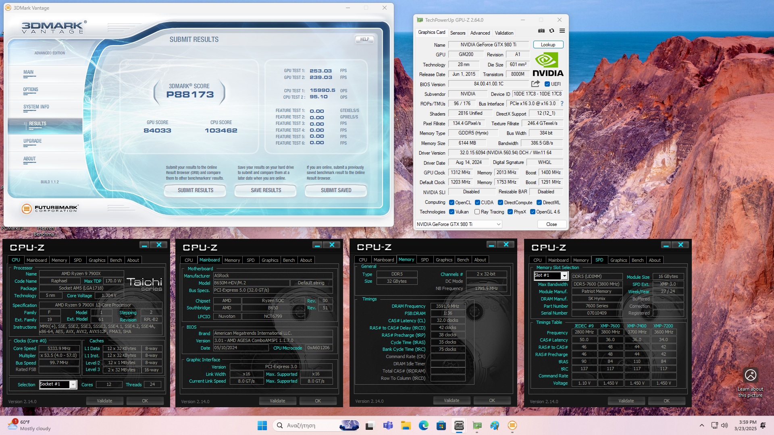Launch Microsoft Edge from the taskbar
Image resolution: width=774 pixels, height=435 pixels.
click(423, 425)
